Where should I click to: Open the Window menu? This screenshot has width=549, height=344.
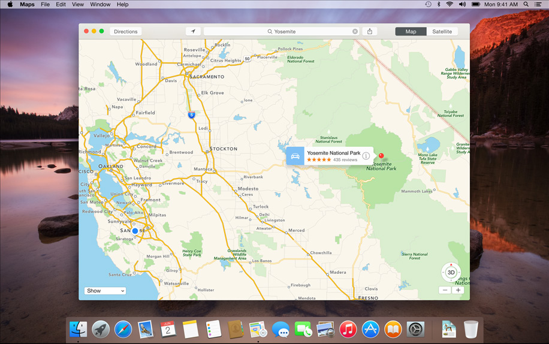point(100,4)
